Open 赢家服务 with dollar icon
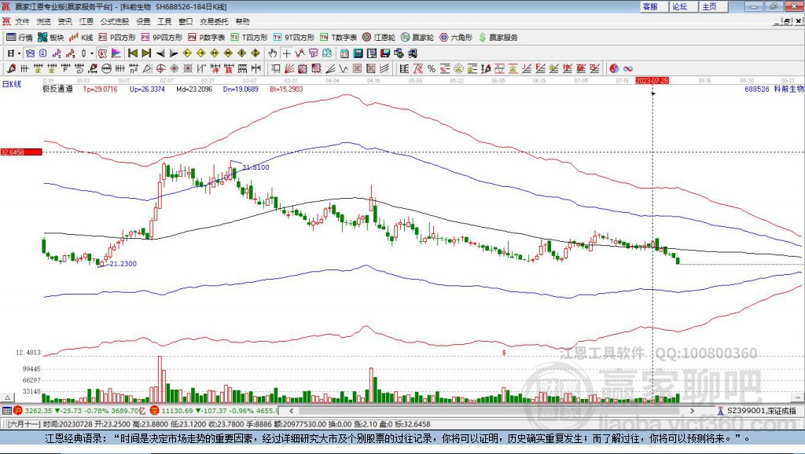 498,38
